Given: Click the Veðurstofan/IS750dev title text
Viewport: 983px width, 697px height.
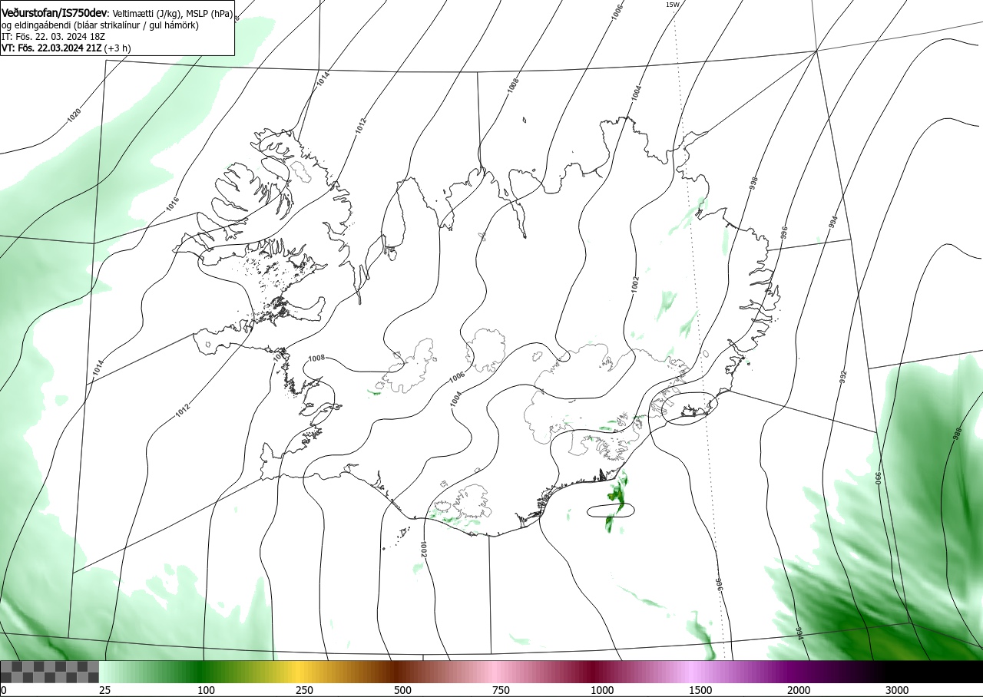Looking at the screenshot, I should point(55,13).
